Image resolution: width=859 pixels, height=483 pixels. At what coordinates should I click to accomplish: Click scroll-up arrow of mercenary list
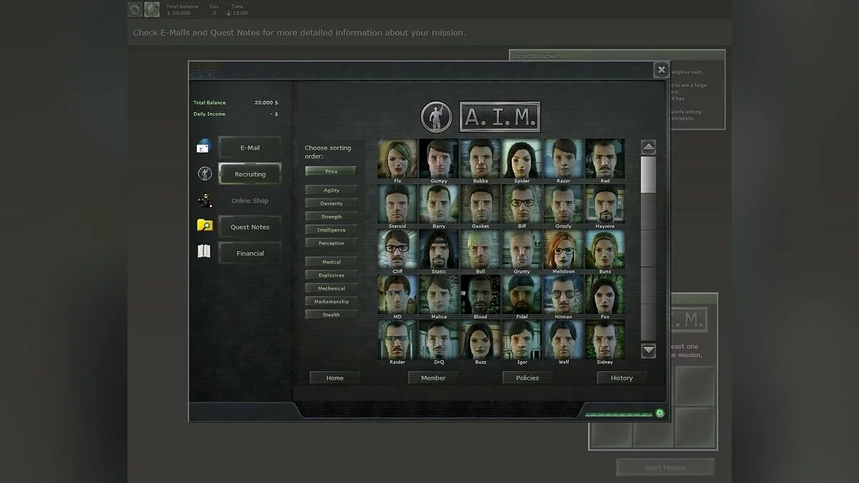[649, 147]
